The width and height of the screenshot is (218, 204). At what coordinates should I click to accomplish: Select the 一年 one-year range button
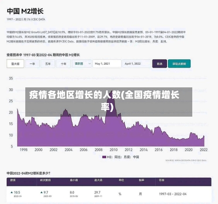pos(32,64)
